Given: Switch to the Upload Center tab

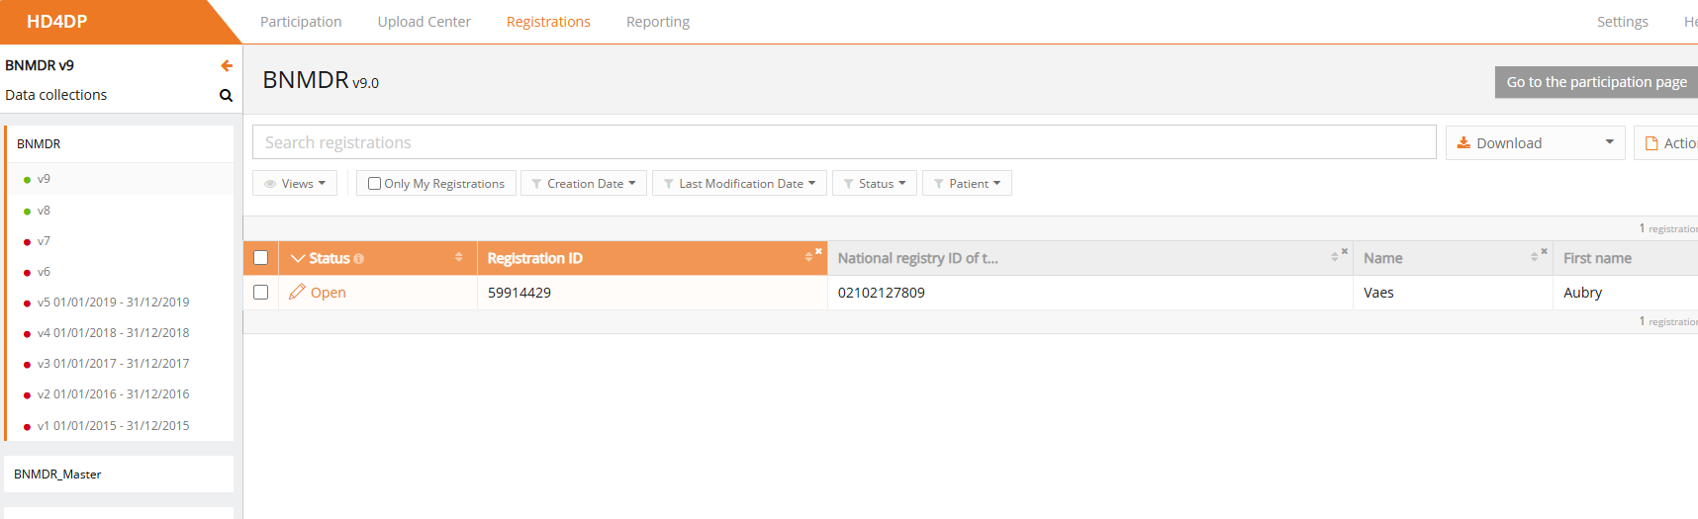Looking at the screenshot, I should (x=424, y=22).
